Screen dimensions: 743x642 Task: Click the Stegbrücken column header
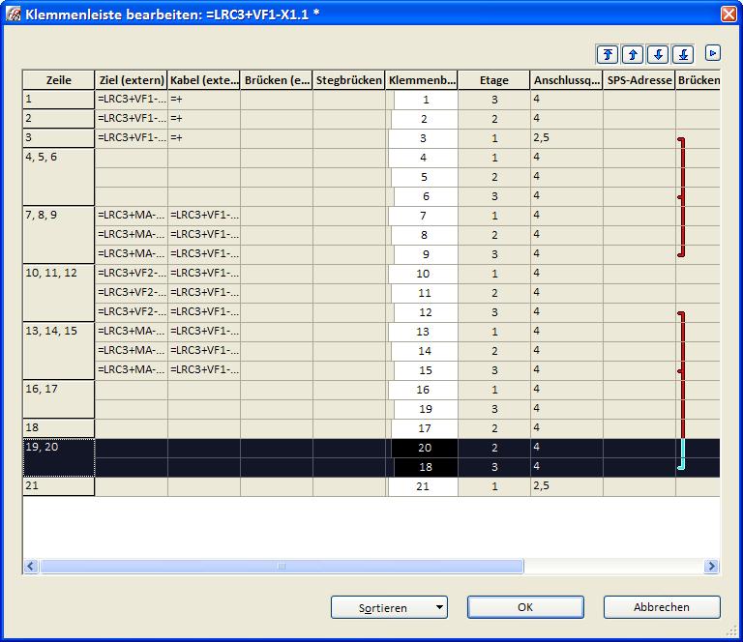point(348,80)
